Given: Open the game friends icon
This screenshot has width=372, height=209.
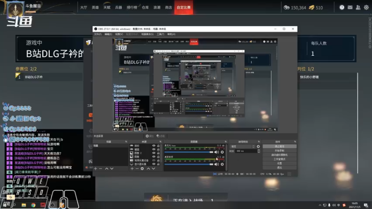Looking at the screenshot, I should [x=358, y=7].
